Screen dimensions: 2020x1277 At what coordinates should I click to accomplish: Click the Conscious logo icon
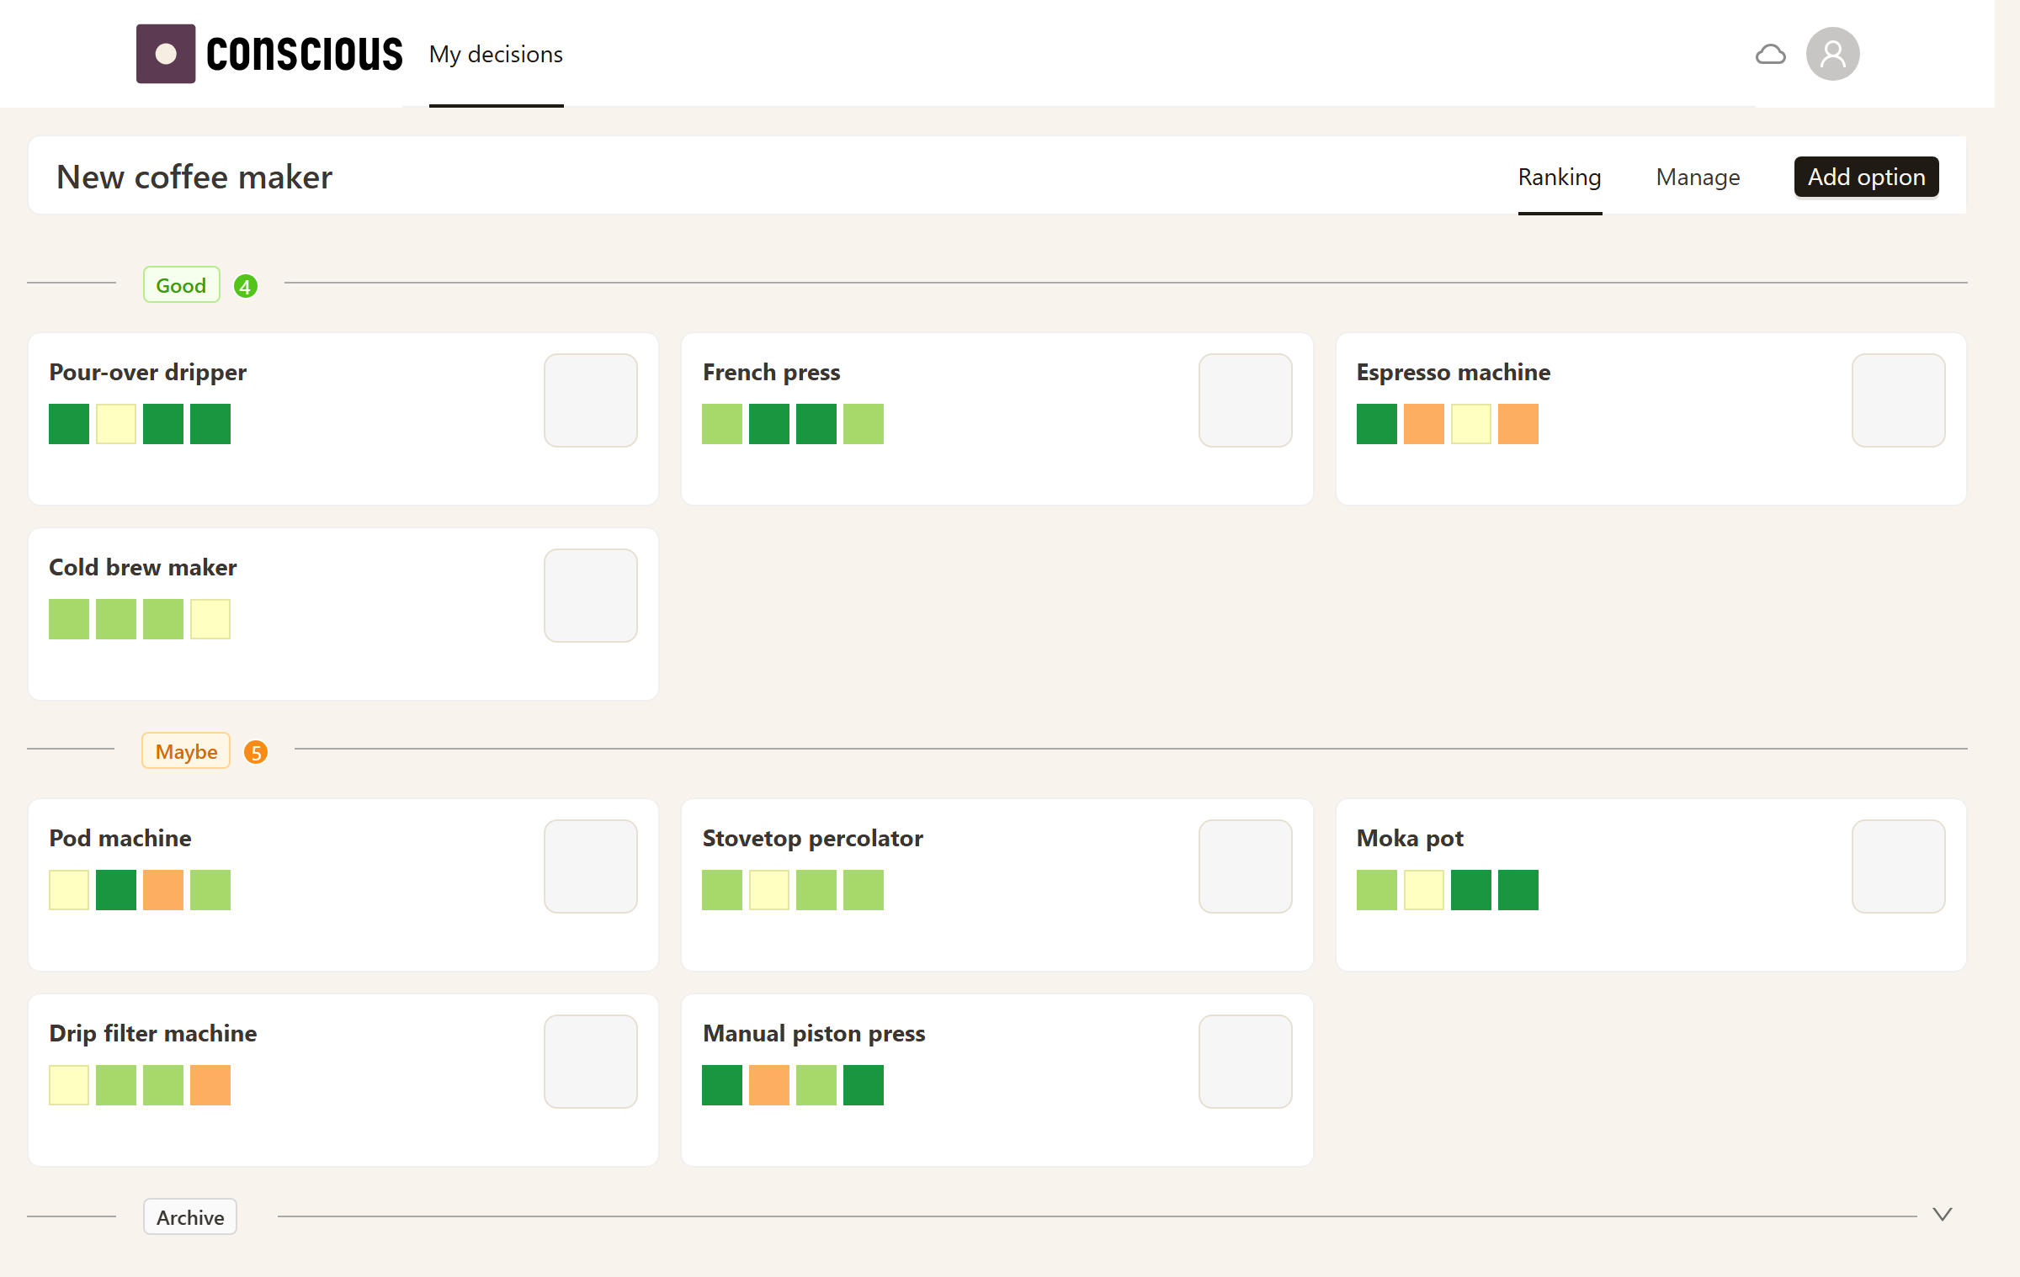[x=166, y=54]
